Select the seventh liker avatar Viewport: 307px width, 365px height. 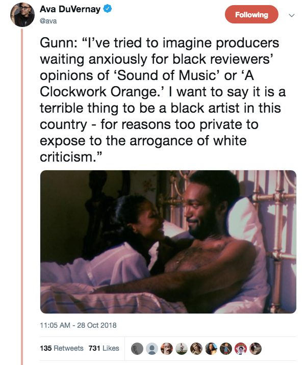(x=226, y=348)
